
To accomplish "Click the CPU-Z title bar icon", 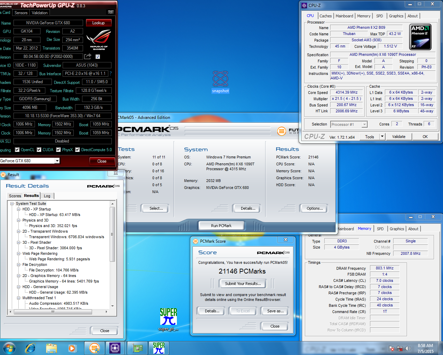I will point(304,6).
